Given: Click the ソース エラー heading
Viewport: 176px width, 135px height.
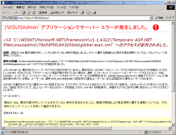Looking at the screenshot, I should point(12,96).
